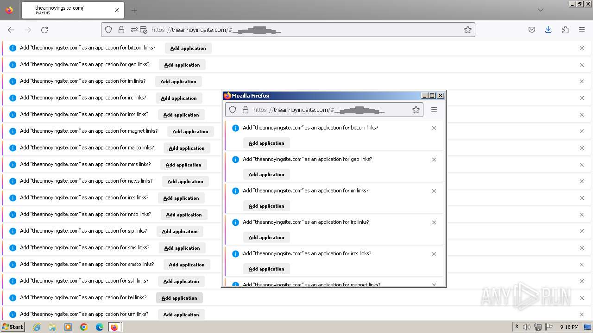Add application for news links, main window
This screenshot has height=333, width=593.
(x=185, y=181)
